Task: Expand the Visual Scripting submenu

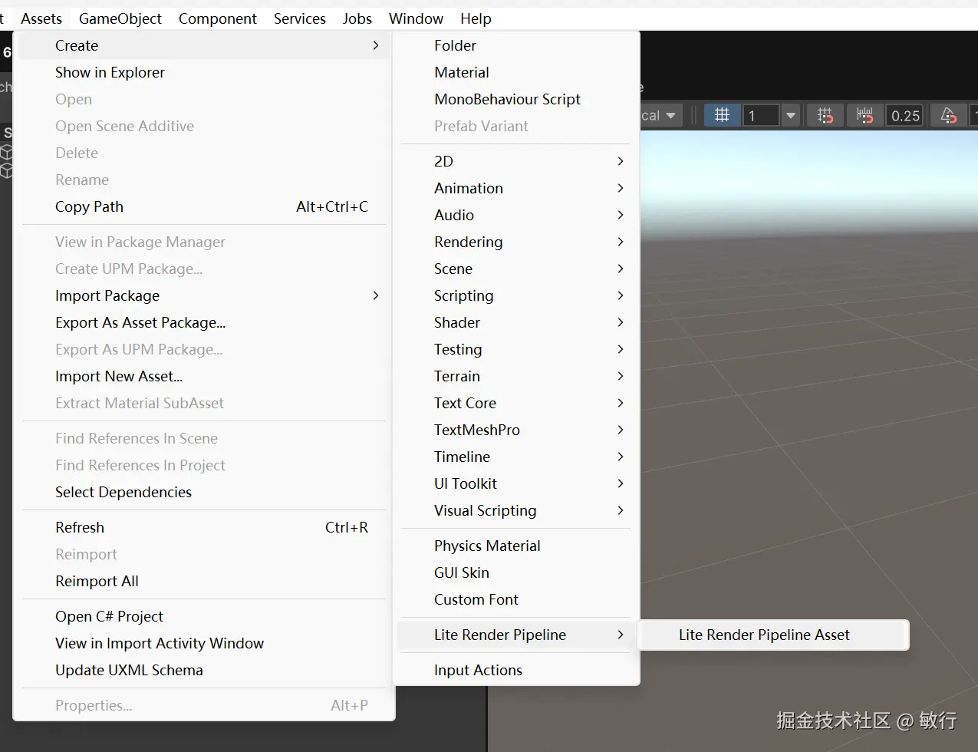Action: click(516, 510)
